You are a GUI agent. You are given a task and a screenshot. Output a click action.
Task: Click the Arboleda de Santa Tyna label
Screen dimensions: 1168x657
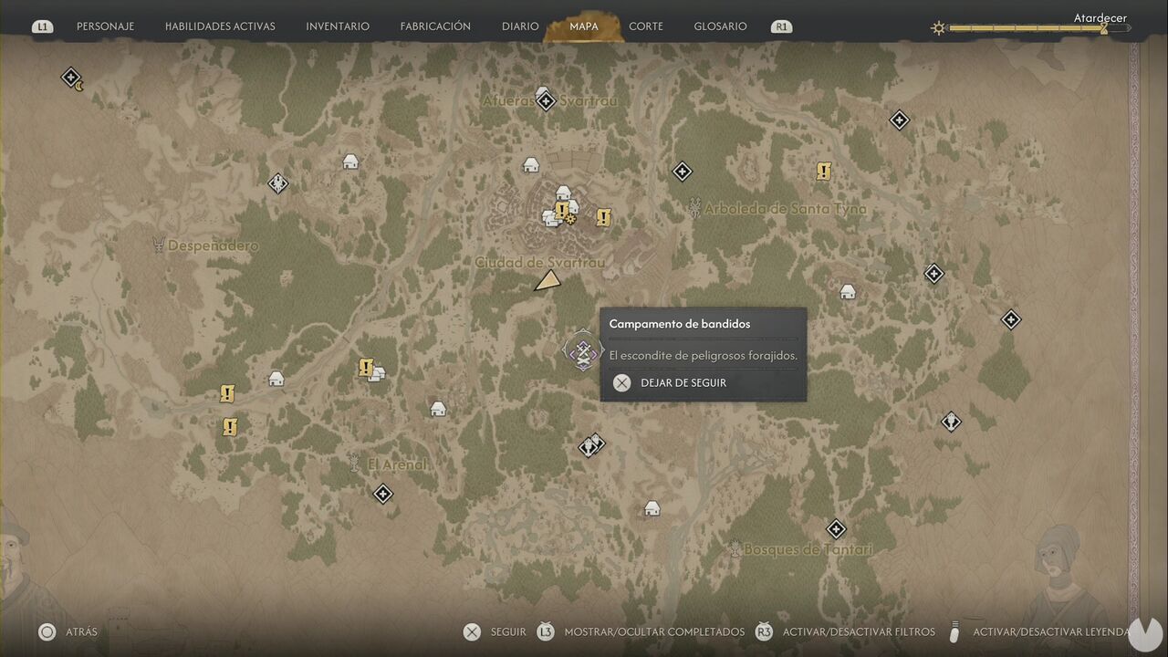click(785, 209)
